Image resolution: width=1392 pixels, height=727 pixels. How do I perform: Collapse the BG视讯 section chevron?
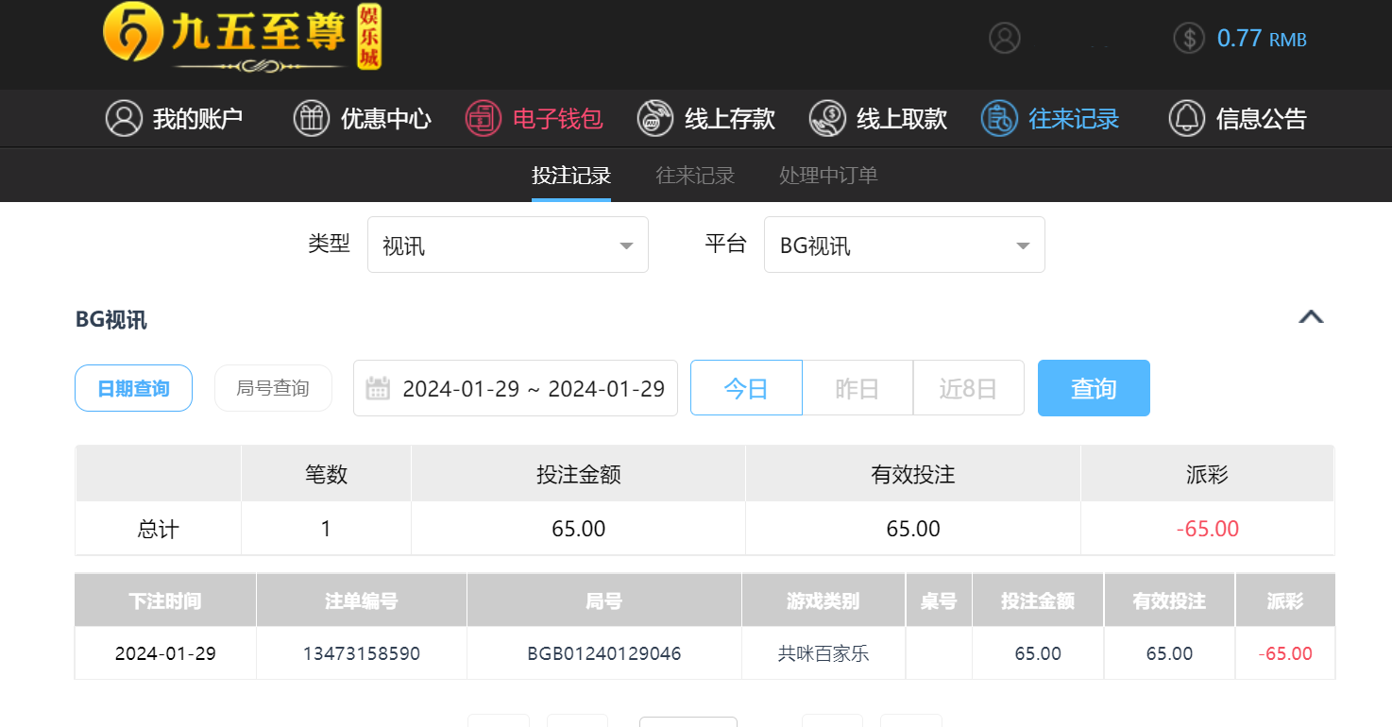tap(1311, 317)
